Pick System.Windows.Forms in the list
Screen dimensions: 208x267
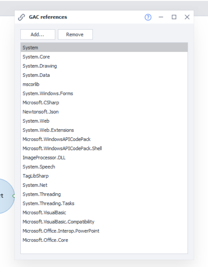tap(104, 94)
